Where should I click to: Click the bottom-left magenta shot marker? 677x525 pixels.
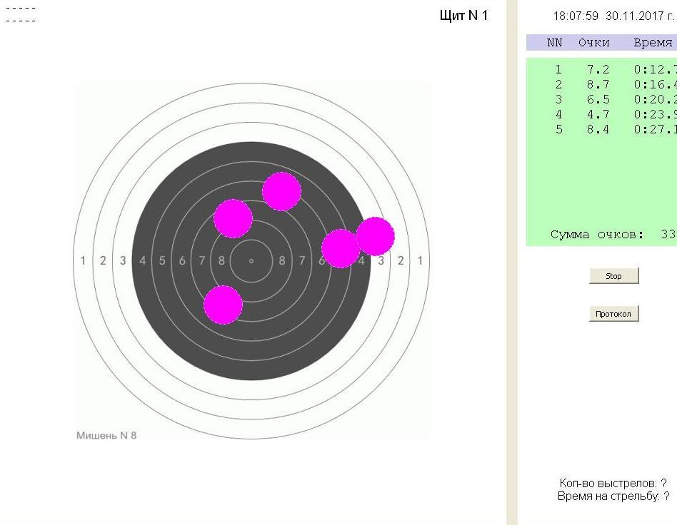point(223,305)
